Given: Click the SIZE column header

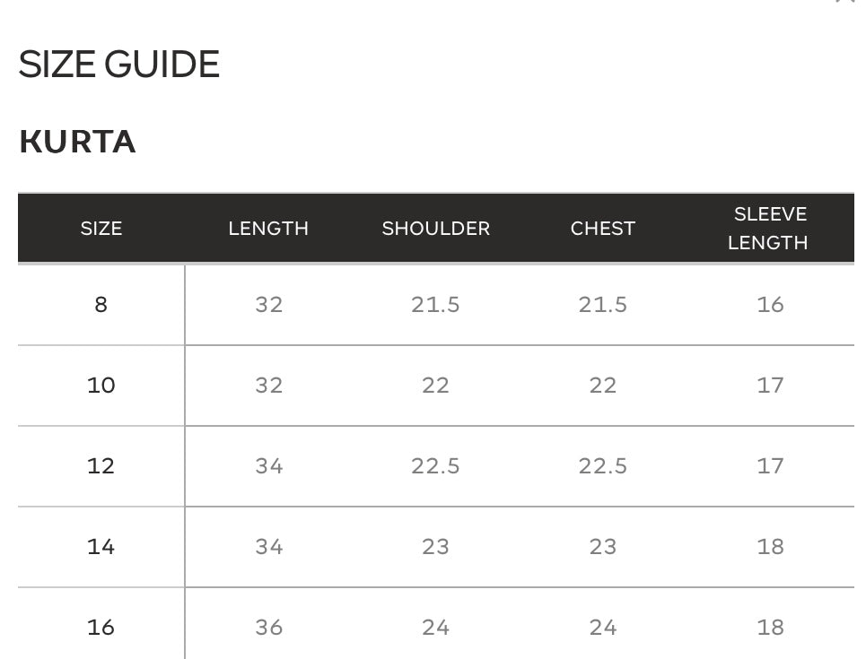Looking at the screenshot, I should [101, 229].
